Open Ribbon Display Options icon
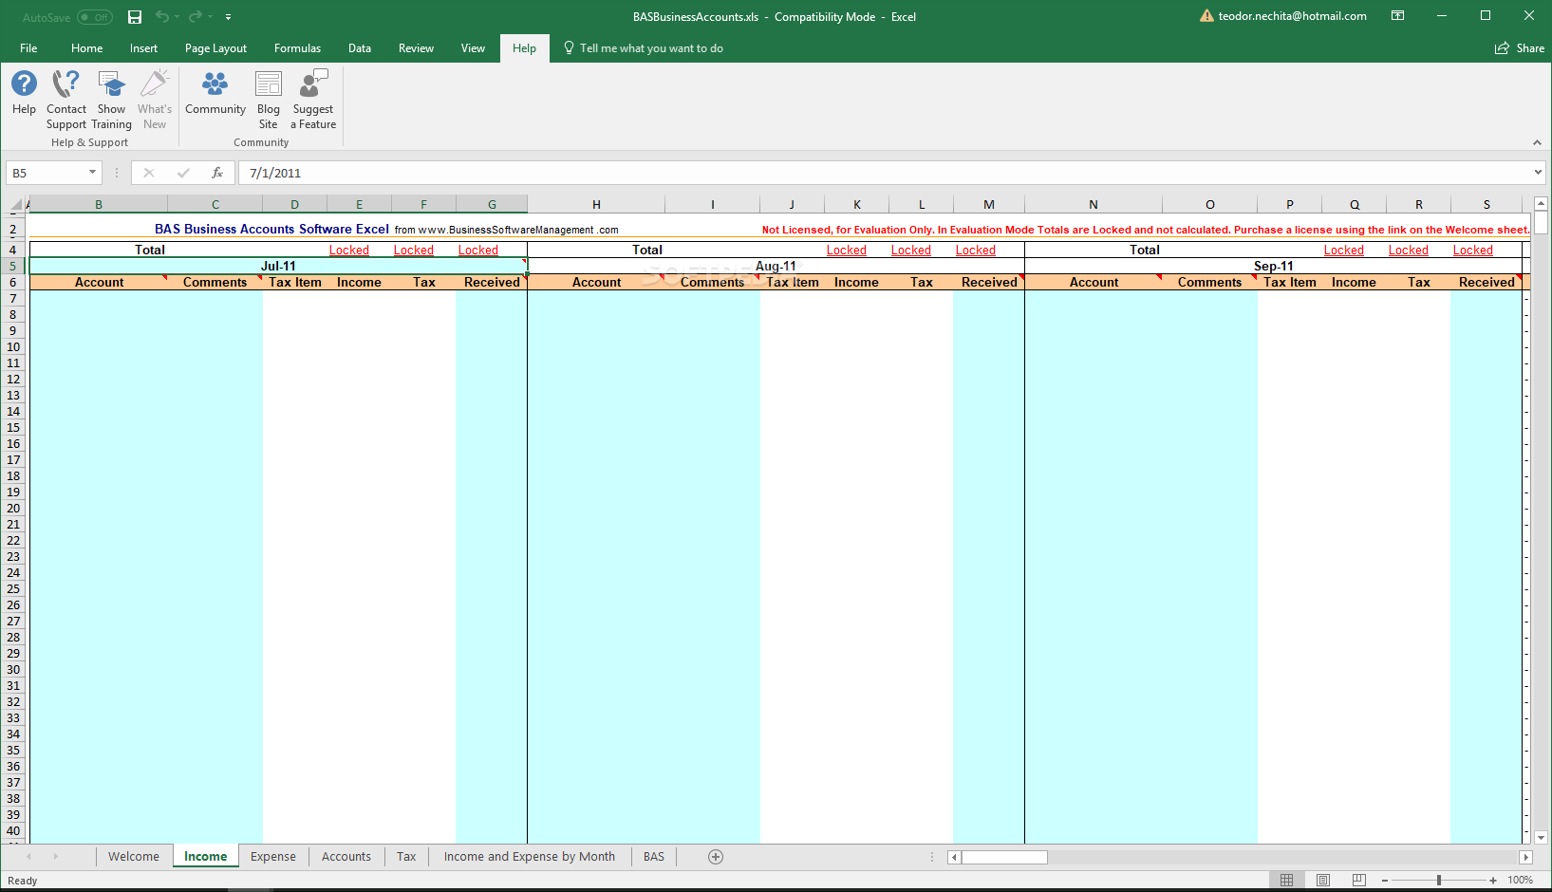This screenshot has height=892, width=1552. 1397,16
